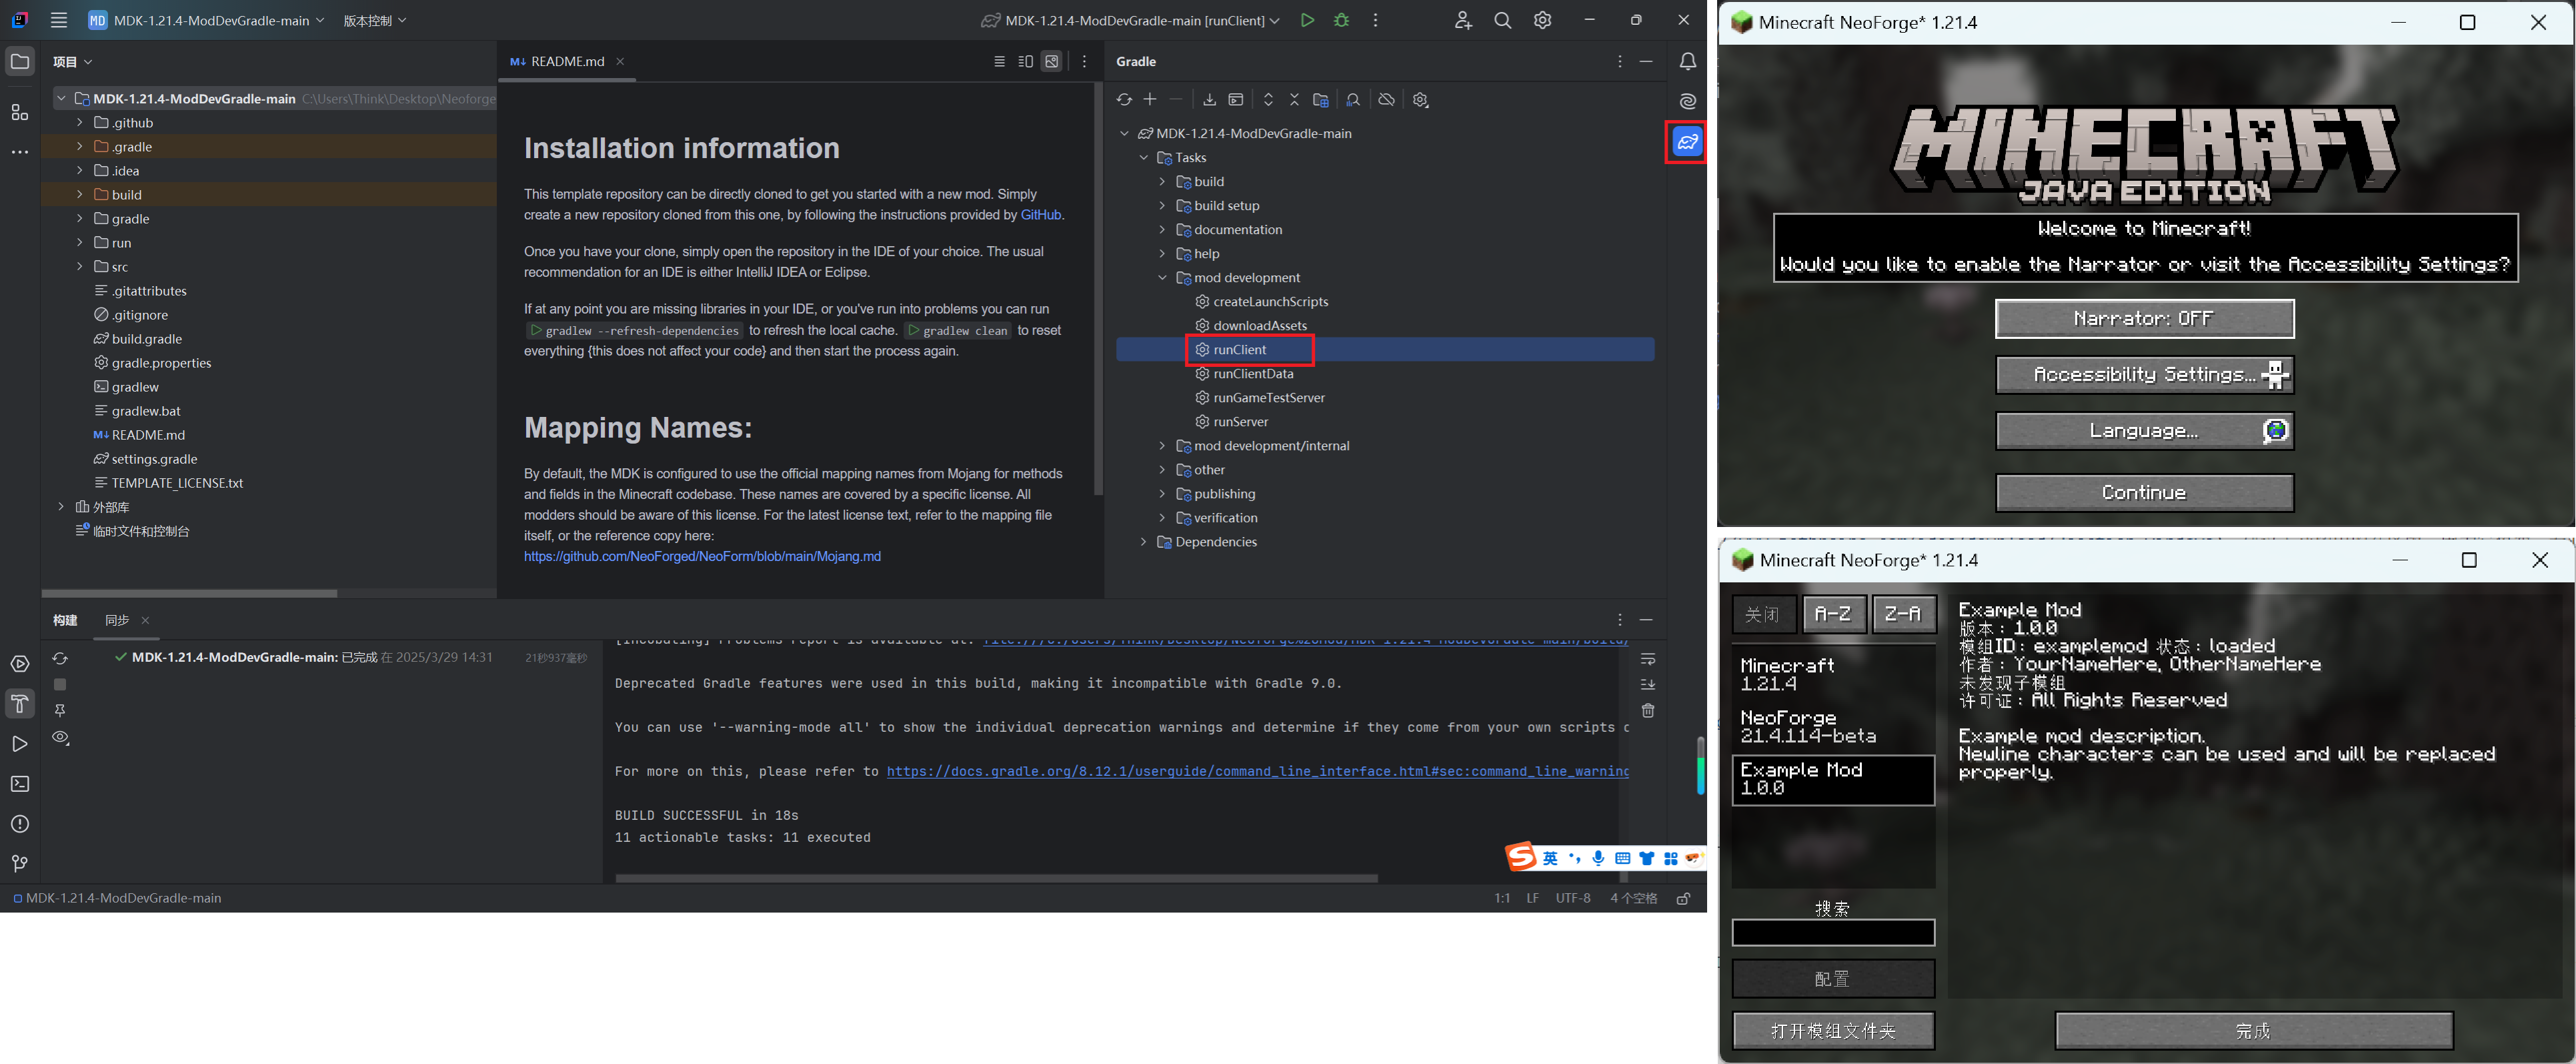This screenshot has width=2576, height=1064.
Task: Switch README to editor and preview split view
Action: 1025,61
